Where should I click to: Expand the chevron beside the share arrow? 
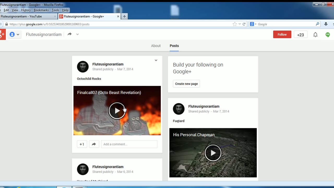click(77, 34)
